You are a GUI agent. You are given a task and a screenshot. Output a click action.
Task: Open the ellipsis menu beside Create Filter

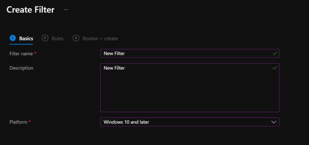(x=66, y=10)
